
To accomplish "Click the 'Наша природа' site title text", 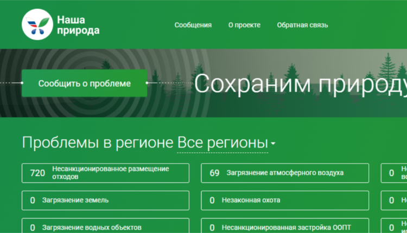I will [78, 25].
